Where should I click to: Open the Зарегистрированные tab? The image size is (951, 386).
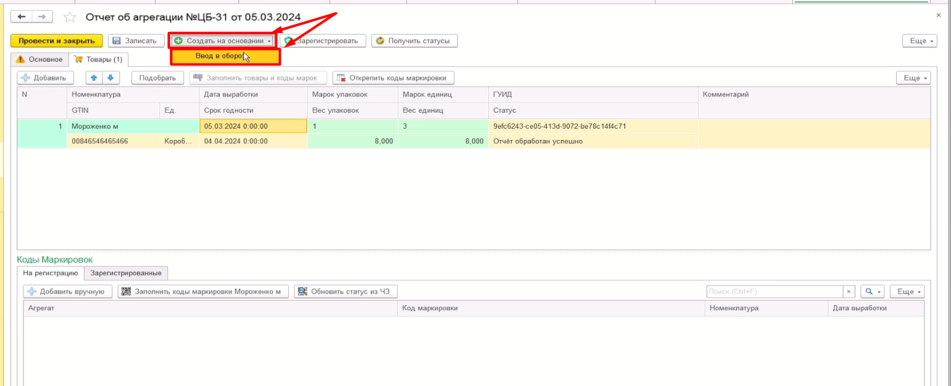(x=126, y=273)
